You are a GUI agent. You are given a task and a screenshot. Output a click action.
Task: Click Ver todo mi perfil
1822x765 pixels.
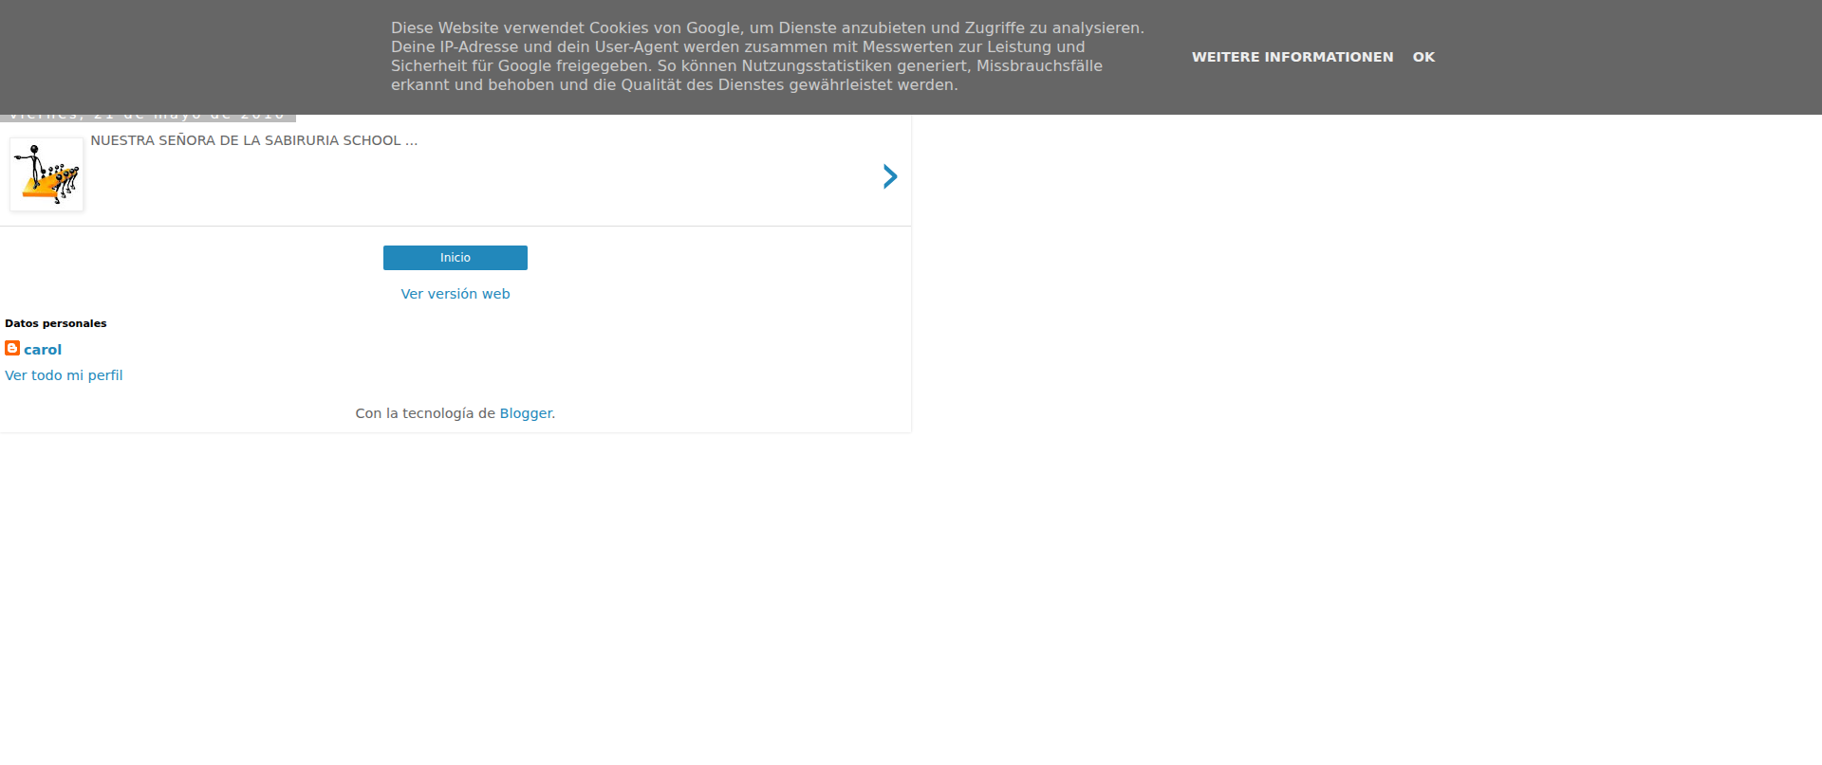[64, 375]
